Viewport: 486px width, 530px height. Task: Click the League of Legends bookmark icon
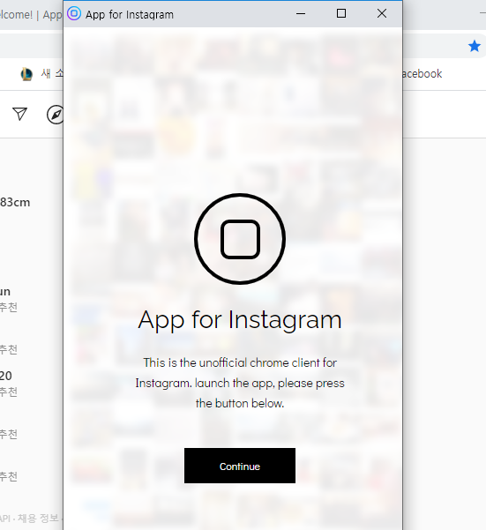tap(26, 74)
